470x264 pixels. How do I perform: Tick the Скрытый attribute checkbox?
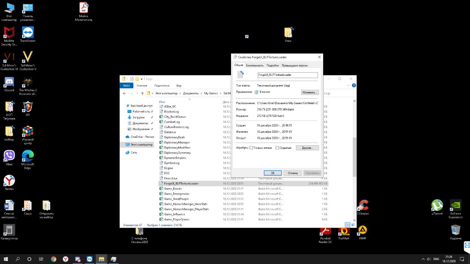pos(278,148)
